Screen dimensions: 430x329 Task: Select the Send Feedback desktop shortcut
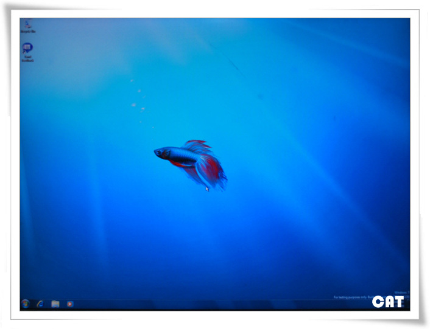pyautogui.click(x=27, y=52)
